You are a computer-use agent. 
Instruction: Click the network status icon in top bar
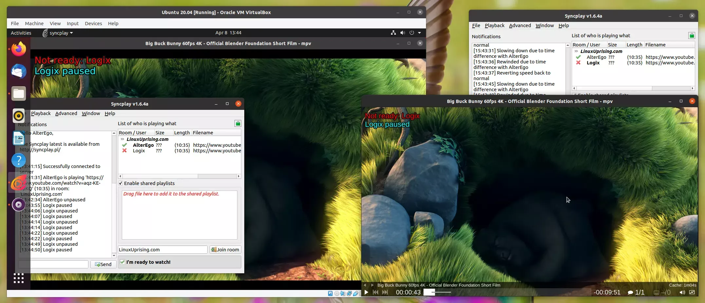[x=393, y=33]
